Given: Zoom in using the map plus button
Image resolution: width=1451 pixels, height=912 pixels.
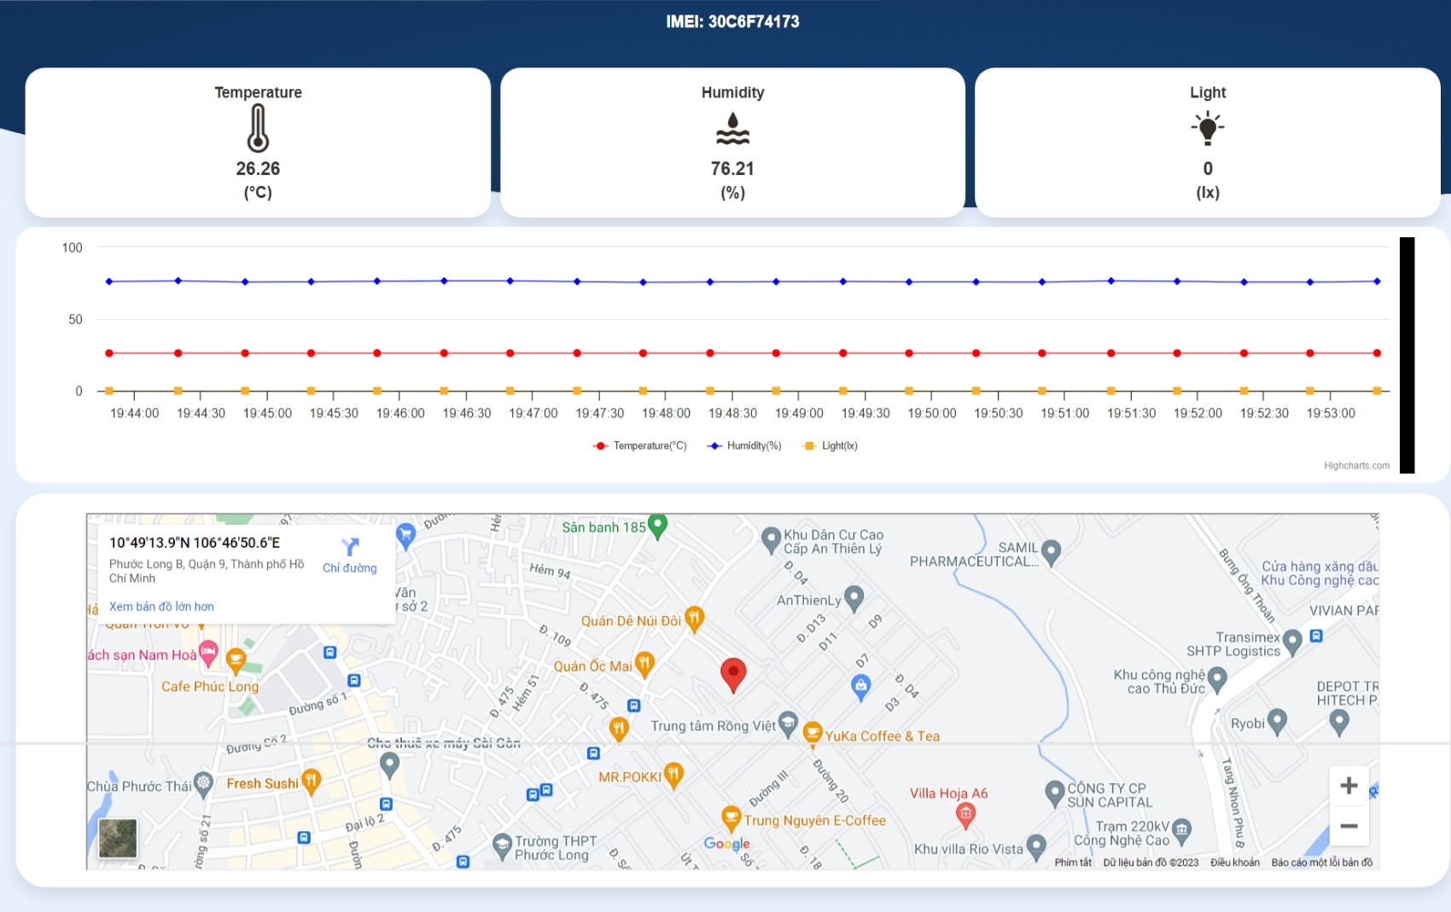Looking at the screenshot, I should click(1349, 784).
